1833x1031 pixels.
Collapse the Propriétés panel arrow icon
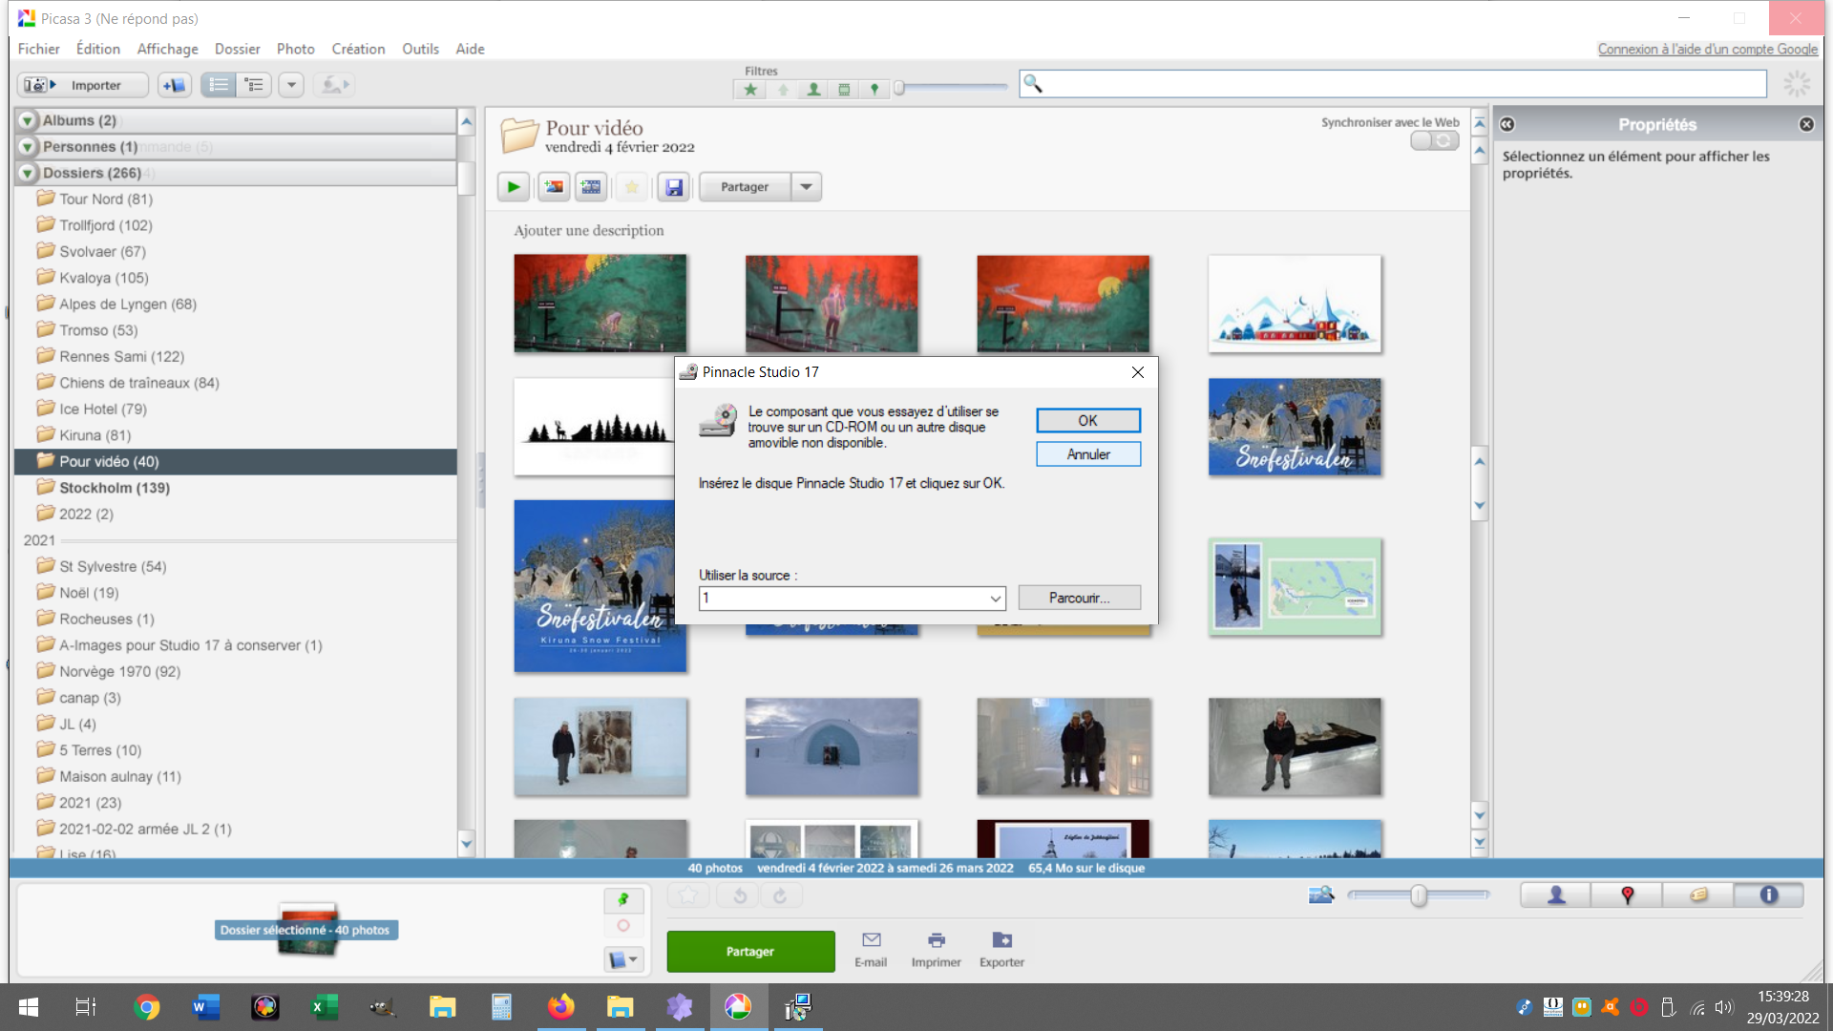(x=1506, y=125)
